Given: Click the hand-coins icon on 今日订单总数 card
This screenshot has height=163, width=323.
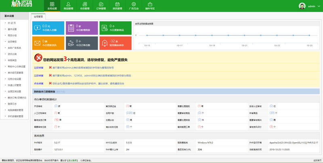Looking at the screenshot, I should pos(71,43).
